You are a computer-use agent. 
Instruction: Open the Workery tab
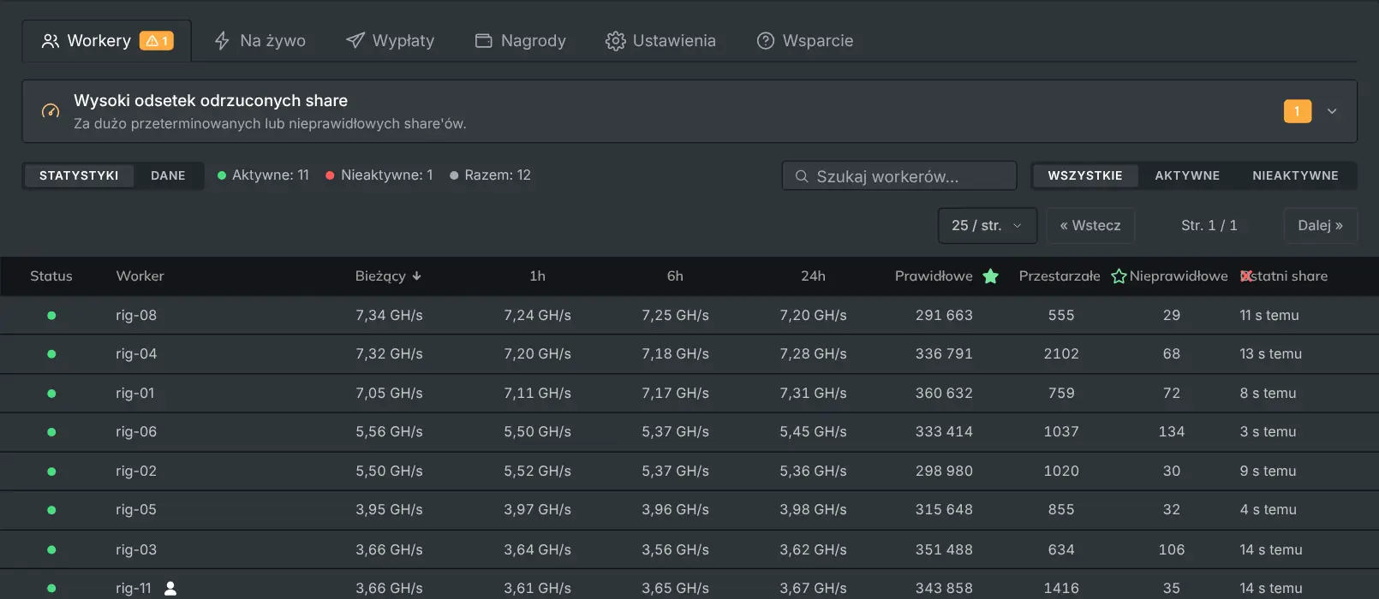(x=107, y=41)
